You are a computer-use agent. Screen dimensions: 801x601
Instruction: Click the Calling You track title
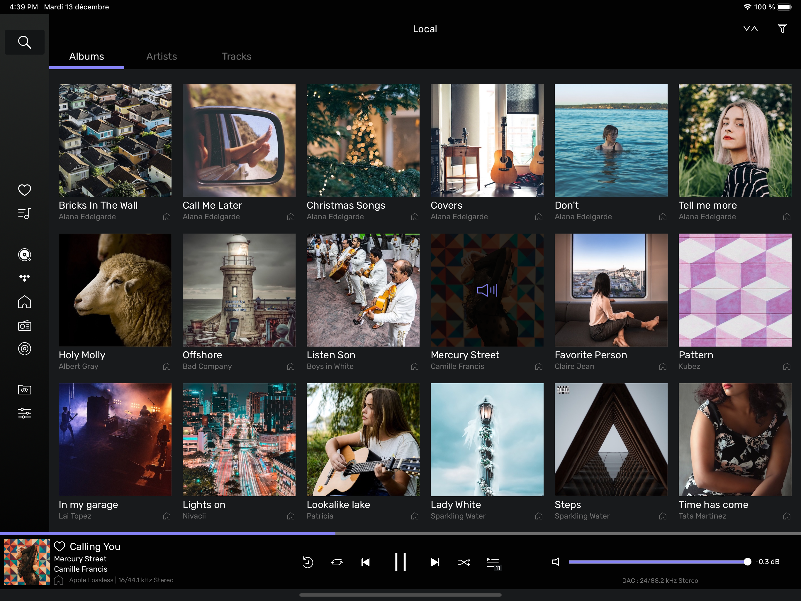coord(95,546)
